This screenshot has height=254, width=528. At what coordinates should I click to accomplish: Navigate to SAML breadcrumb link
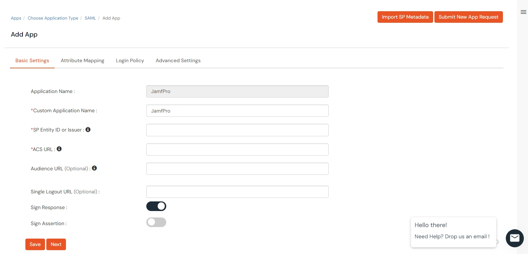[90, 18]
